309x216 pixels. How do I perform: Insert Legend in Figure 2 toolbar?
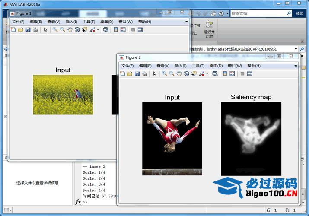(x=232, y=74)
